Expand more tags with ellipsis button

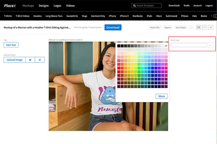tap(191, 27)
